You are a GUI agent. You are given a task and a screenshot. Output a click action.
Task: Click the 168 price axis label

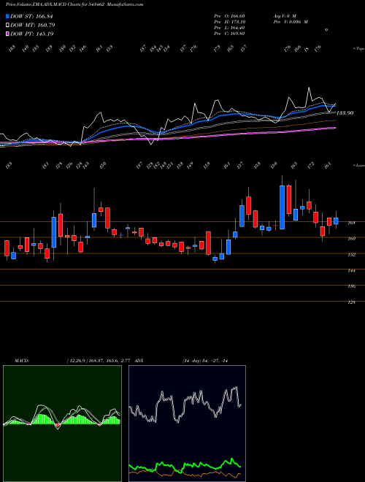tap(351, 223)
